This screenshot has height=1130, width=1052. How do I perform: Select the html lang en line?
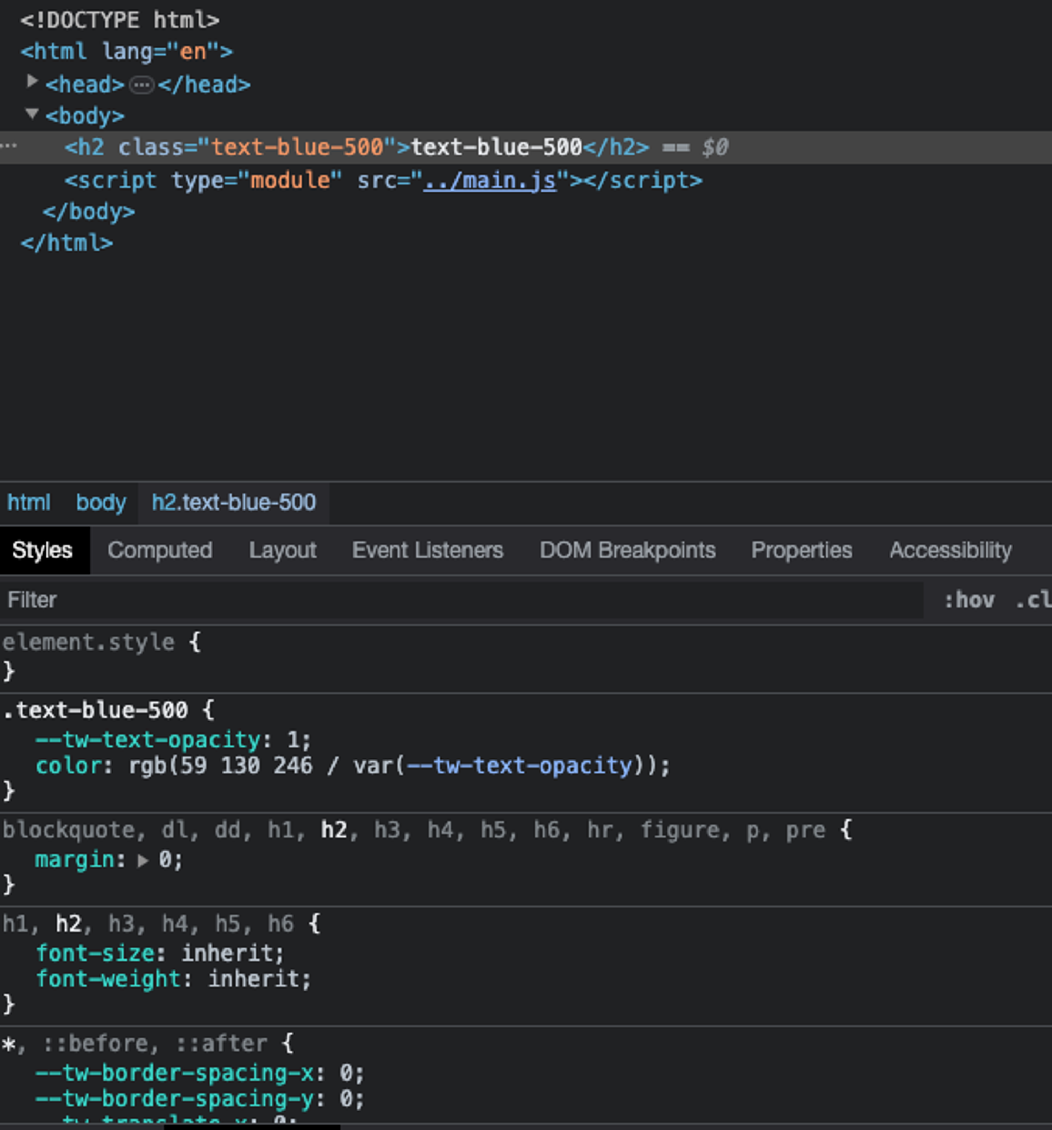coord(127,52)
